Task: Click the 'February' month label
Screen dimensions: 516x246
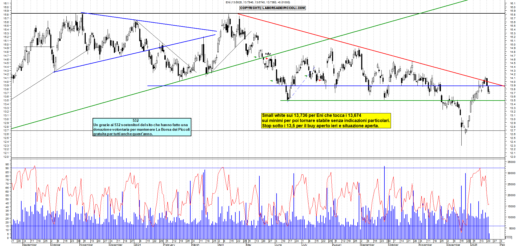Action: coord(169,245)
